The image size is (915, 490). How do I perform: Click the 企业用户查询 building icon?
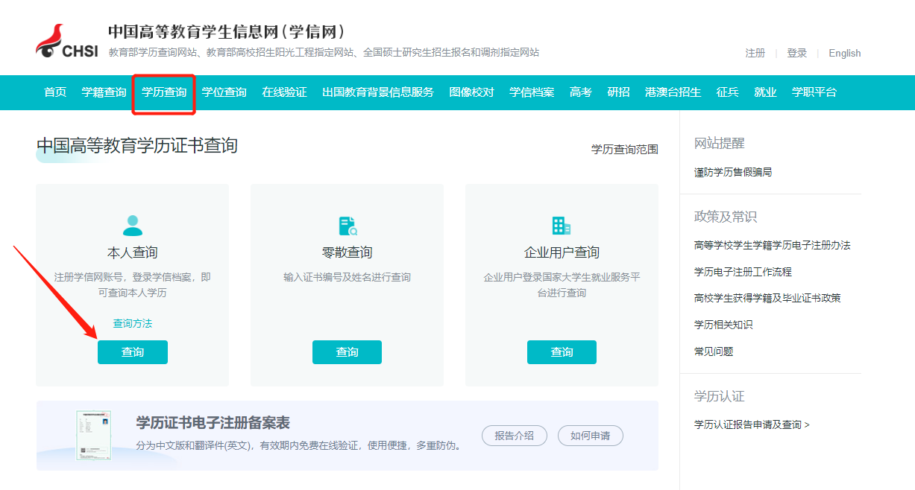click(x=562, y=226)
